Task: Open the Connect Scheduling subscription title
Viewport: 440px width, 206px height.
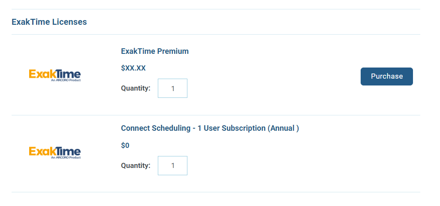Action: tap(210, 128)
